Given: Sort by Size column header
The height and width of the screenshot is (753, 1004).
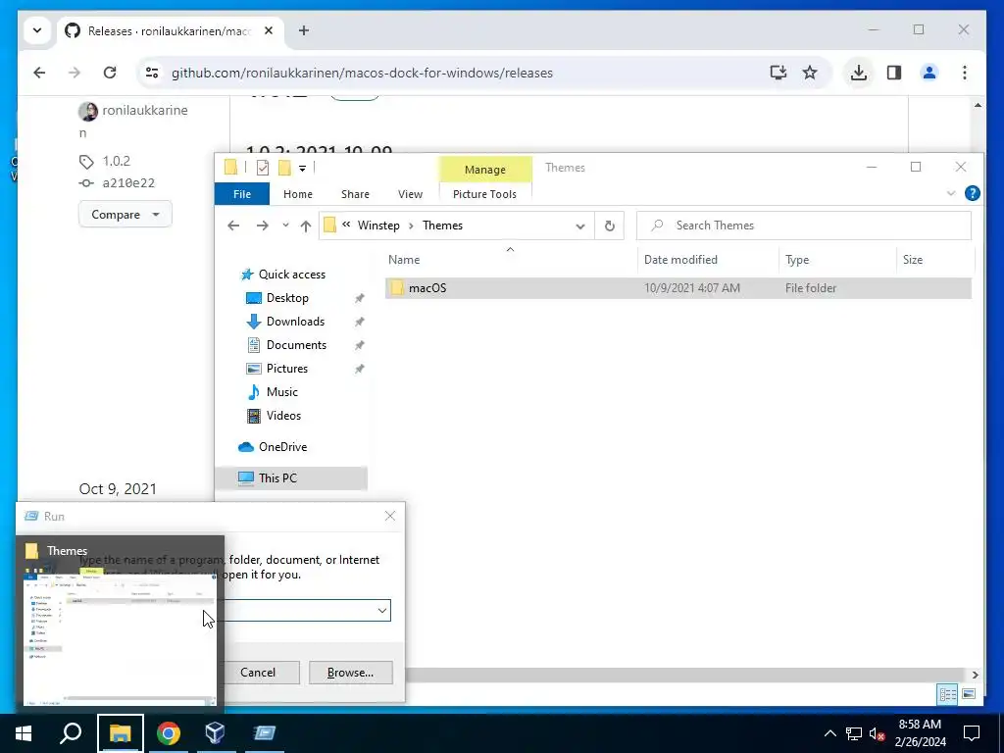Looking at the screenshot, I should (x=934, y=259).
